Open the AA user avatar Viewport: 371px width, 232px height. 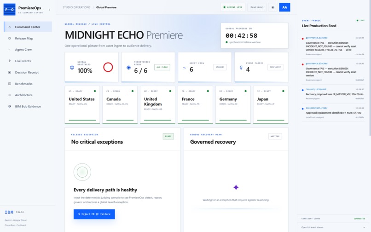(284, 7)
